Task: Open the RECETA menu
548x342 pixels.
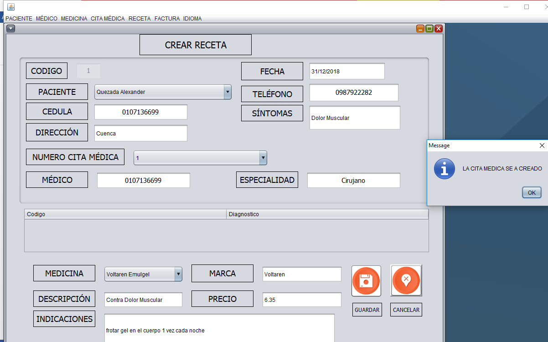Action: pos(140,19)
